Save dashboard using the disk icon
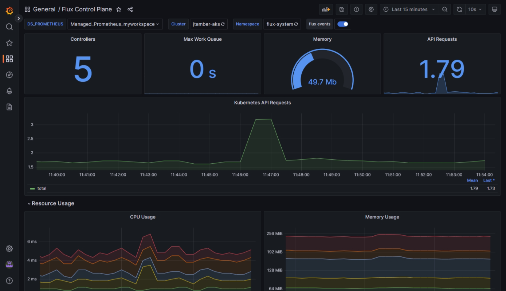506x291 pixels. 342,9
